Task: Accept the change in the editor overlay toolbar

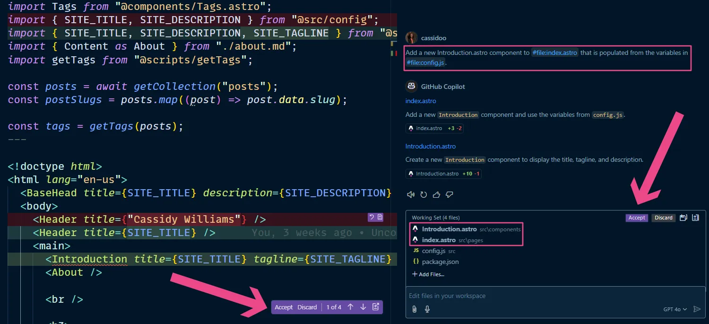Action: coord(284,307)
